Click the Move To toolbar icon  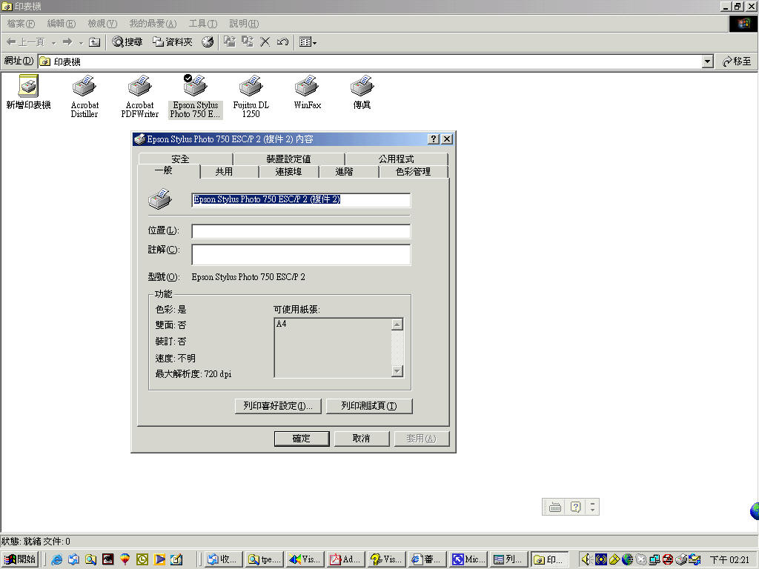click(x=230, y=42)
